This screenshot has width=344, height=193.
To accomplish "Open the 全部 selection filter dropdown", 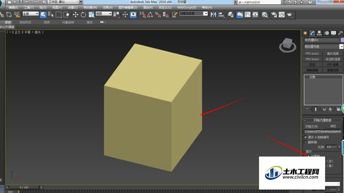I will [x=31, y=14].
